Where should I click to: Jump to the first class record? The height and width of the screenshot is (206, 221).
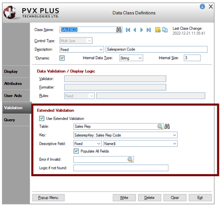pos(128,30)
